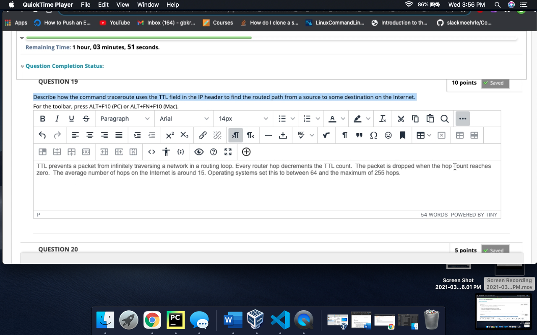Undo the last edit
This screenshot has height=335, width=537.
(42, 135)
